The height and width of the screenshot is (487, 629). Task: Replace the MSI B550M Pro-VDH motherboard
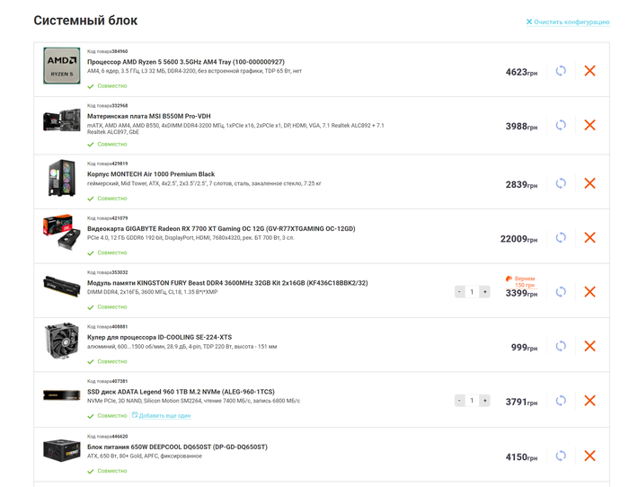pos(561,125)
